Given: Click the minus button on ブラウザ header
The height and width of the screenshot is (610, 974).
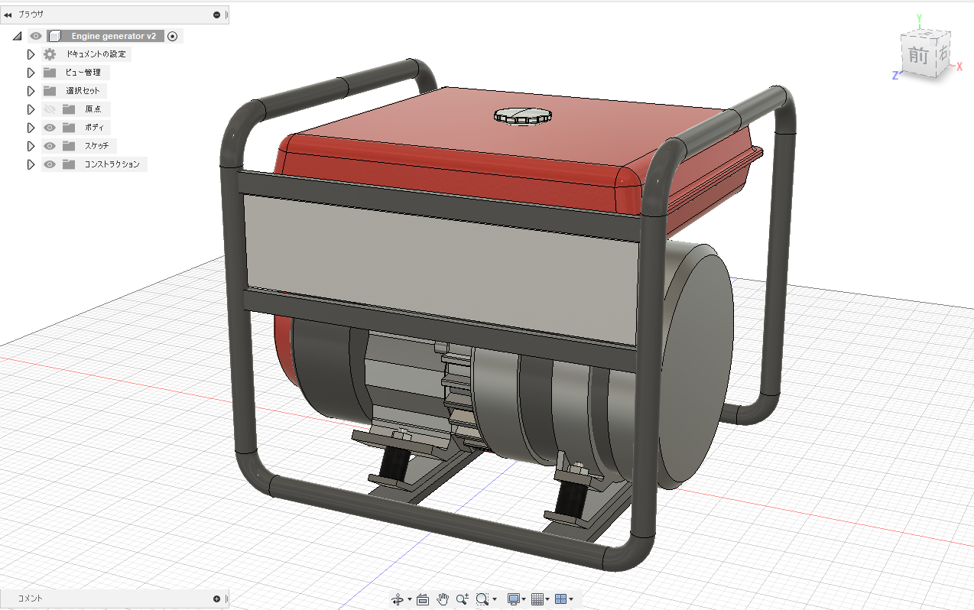Looking at the screenshot, I should [x=217, y=15].
